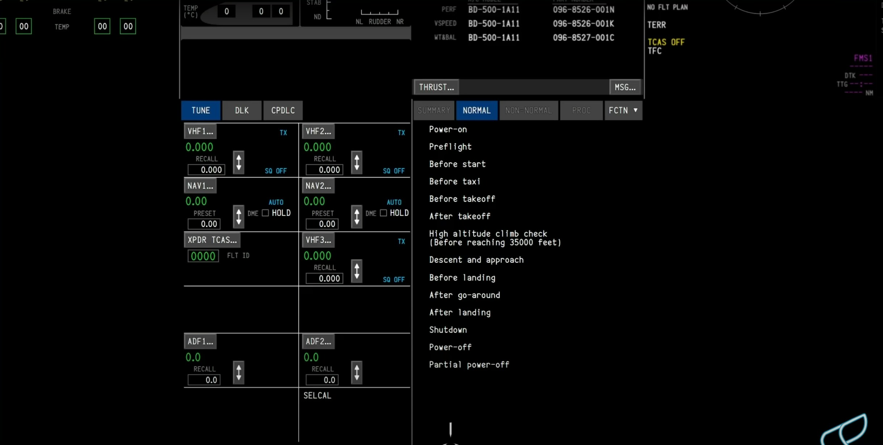The height and width of the screenshot is (445, 883).
Task: Swap VHF2 active and recall frequencies
Action: pyautogui.click(x=357, y=162)
